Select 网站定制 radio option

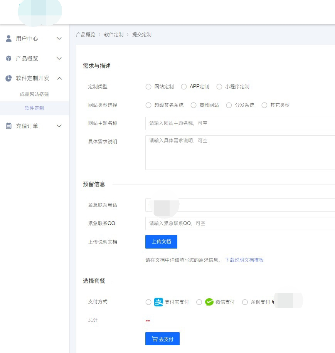148,87
